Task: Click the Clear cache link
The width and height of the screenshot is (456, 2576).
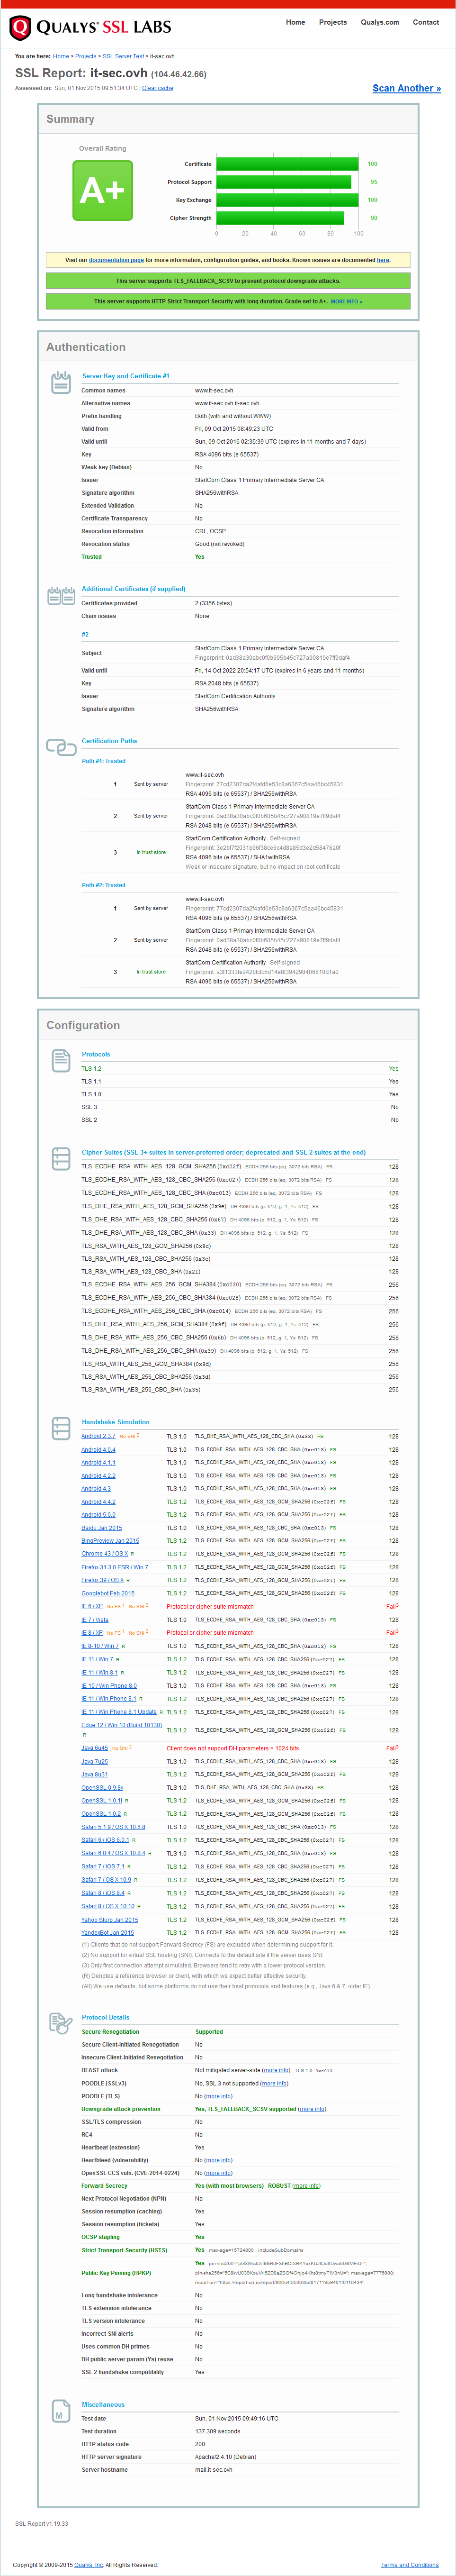Action: pyautogui.click(x=157, y=88)
